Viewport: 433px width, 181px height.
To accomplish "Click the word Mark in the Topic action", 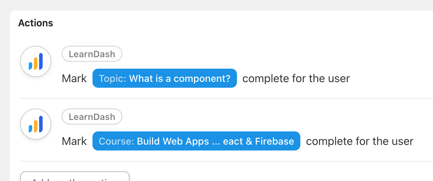I will click(74, 79).
